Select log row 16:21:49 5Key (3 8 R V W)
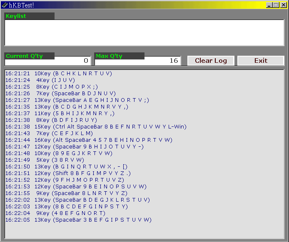 click(x=45, y=160)
